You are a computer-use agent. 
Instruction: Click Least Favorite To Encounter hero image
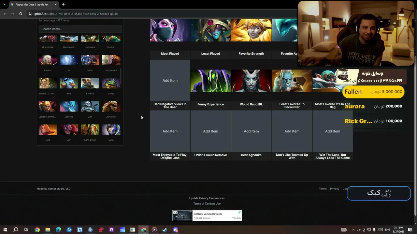click(292, 81)
